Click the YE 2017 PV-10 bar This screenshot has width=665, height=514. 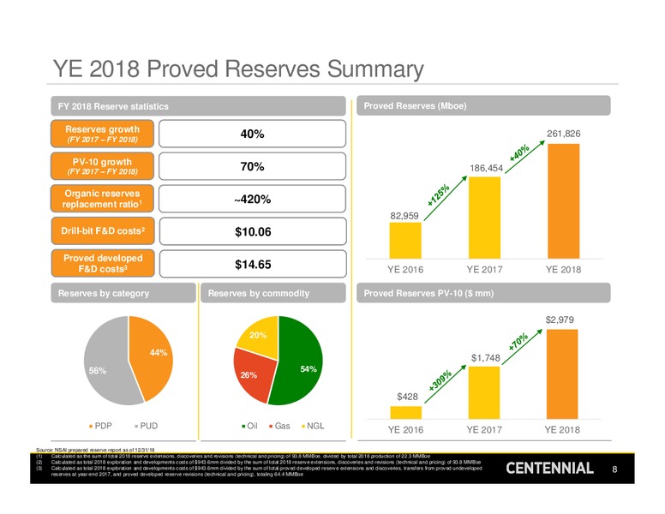[x=484, y=392]
